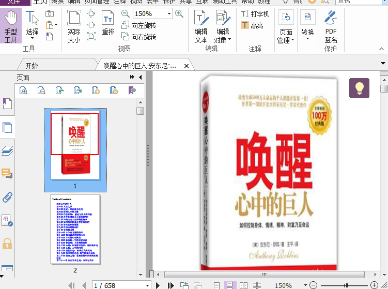Viewport: 388px width, 289px height.
Task: Enable continuous page view mode
Action: pos(230,285)
